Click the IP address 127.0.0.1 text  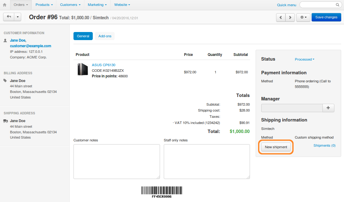[x=26, y=52]
